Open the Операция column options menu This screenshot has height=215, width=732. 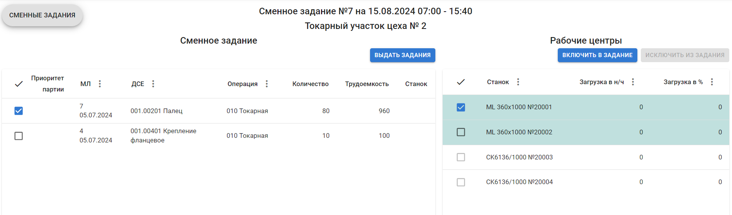267,84
